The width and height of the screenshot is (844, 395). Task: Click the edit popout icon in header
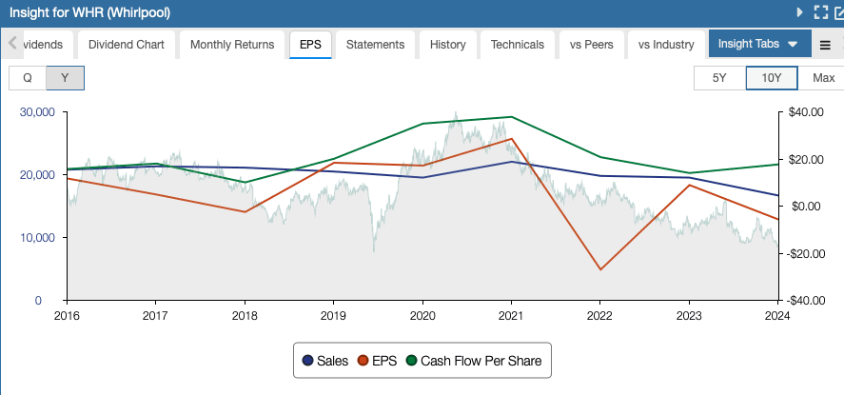click(839, 12)
